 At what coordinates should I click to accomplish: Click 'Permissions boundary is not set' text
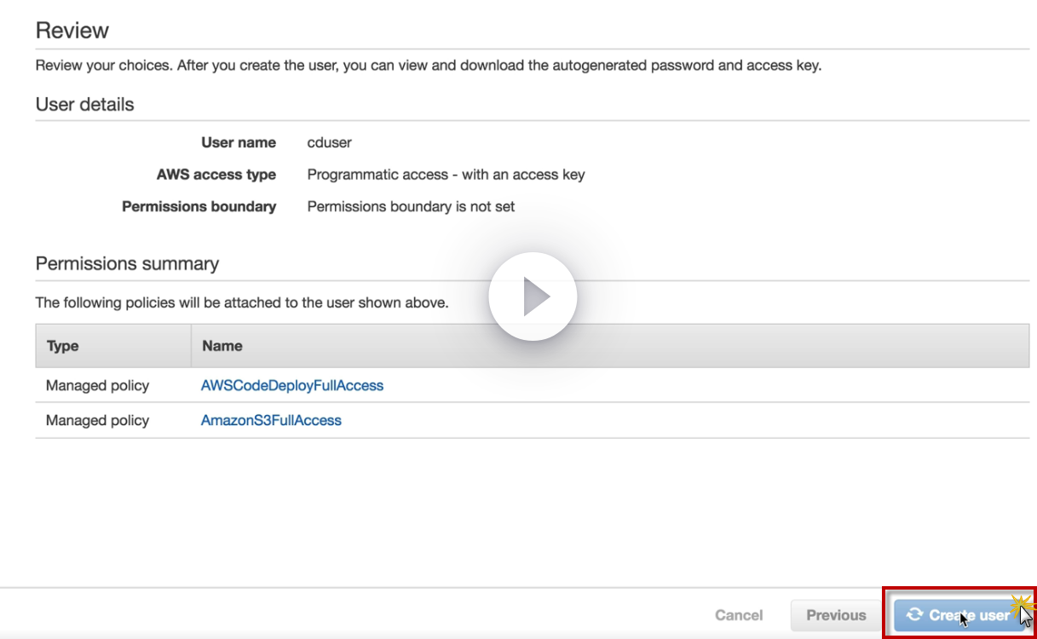click(411, 206)
